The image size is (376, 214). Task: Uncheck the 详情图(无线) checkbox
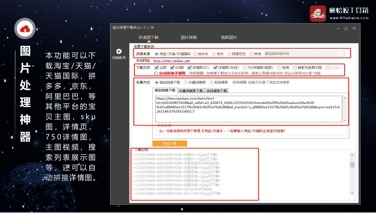click(215, 68)
